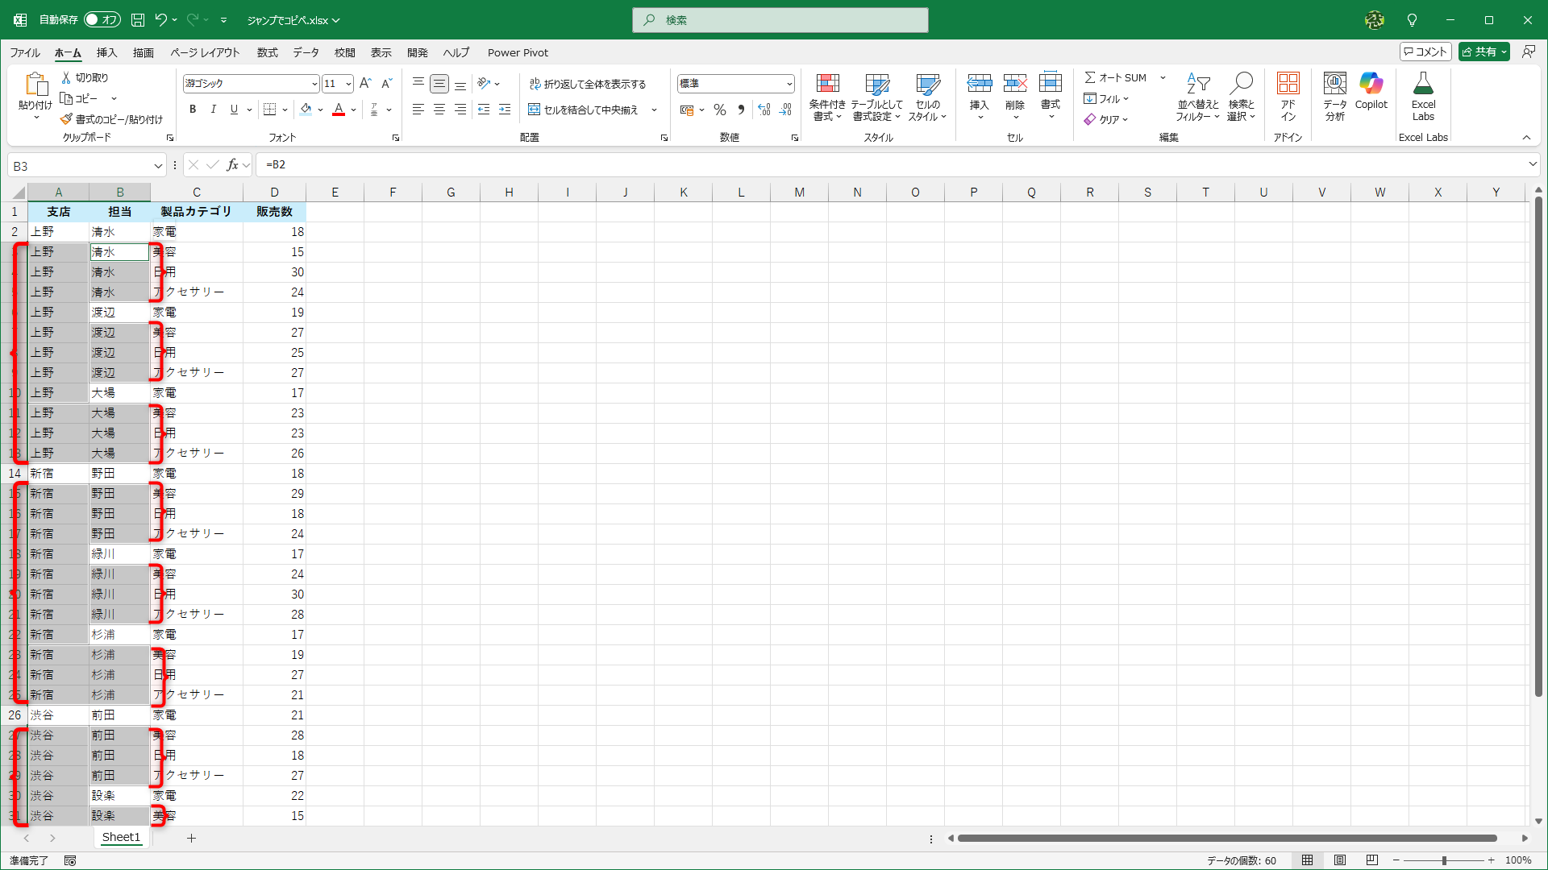Click the Share button
The height and width of the screenshot is (870, 1548).
pyautogui.click(x=1479, y=52)
